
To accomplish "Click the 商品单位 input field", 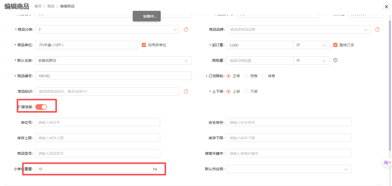I will (x=87, y=45).
